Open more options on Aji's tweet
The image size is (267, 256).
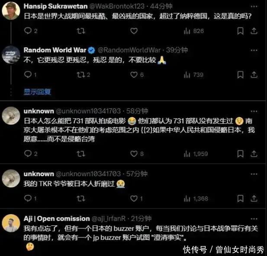(254, 219)
